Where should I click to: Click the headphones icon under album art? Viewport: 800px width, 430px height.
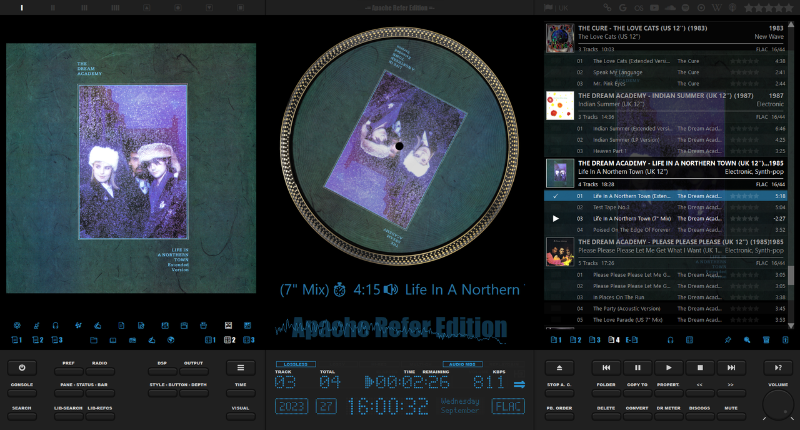(x=56, y=325)
